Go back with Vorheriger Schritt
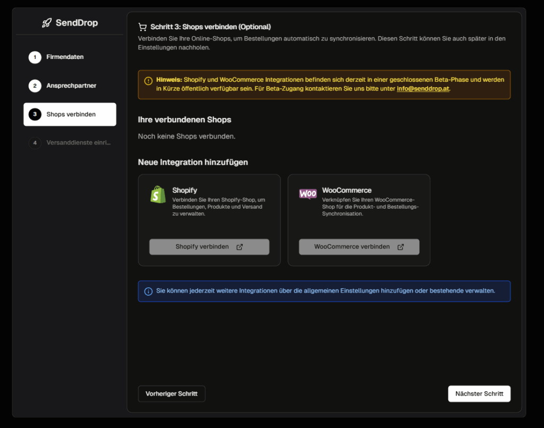Image resolution: width=544 pixels, height=428 pixels. (172, 393)
